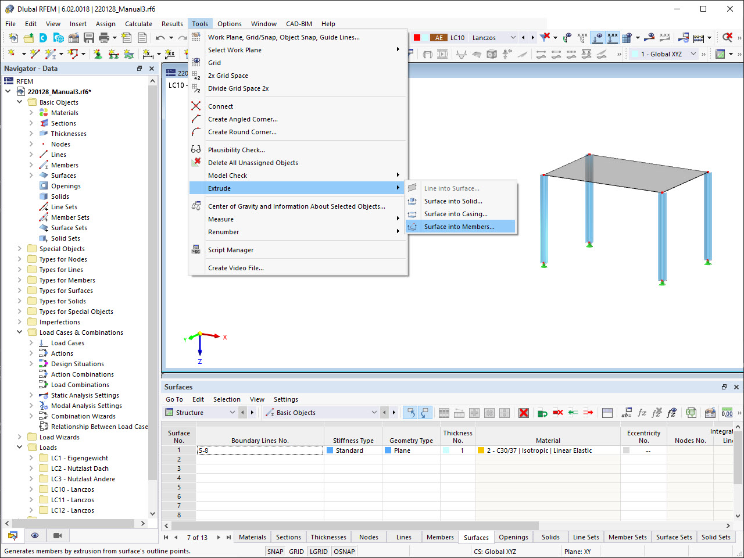Click the Save floppy disk icon
Screen dimensions: 744x558
click(x=89, y=38)
